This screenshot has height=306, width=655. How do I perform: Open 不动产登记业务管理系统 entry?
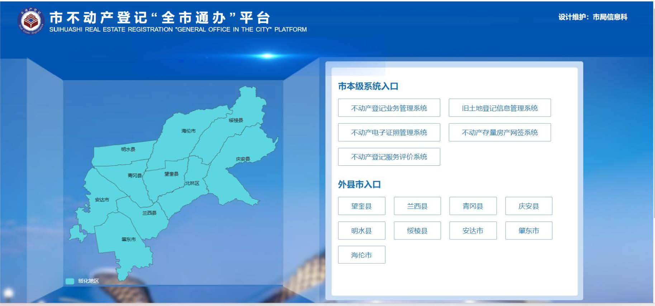[x=389, y=108]
